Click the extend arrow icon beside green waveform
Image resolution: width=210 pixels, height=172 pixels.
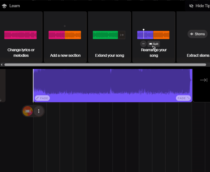pos(122,35)
